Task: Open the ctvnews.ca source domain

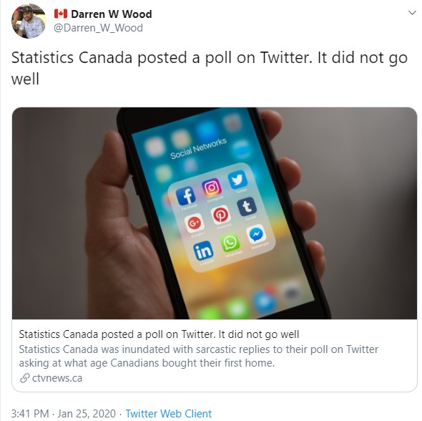Action: pos(57,378)
